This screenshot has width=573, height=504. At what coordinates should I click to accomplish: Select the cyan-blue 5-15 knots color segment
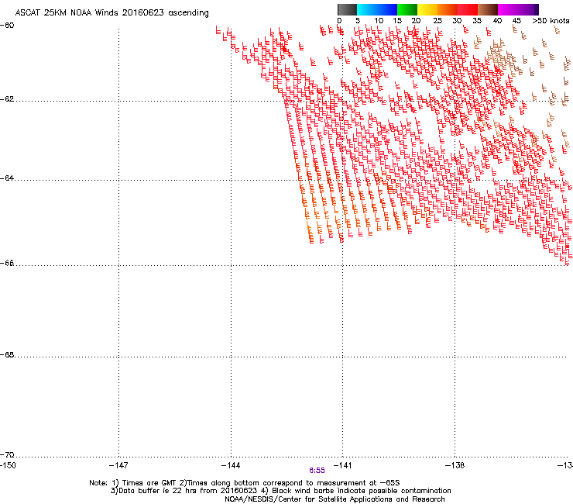pos(377,9)
